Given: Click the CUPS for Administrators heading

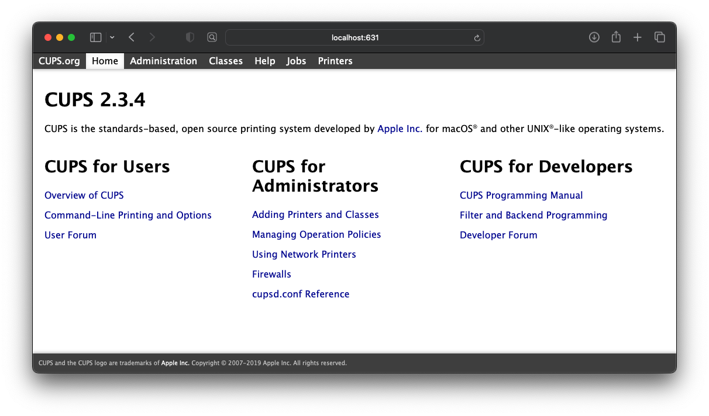Looking at the screenshot, I should (x=315, y=176).
